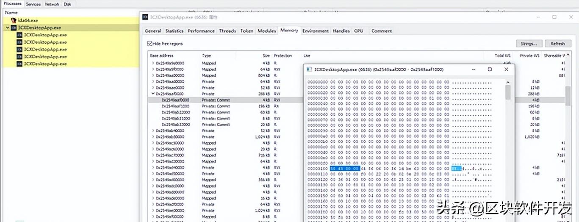The image size is (579, 222).
Task: Click the hex viewer vertical scrollbar thumb
Action: (508, 92)
